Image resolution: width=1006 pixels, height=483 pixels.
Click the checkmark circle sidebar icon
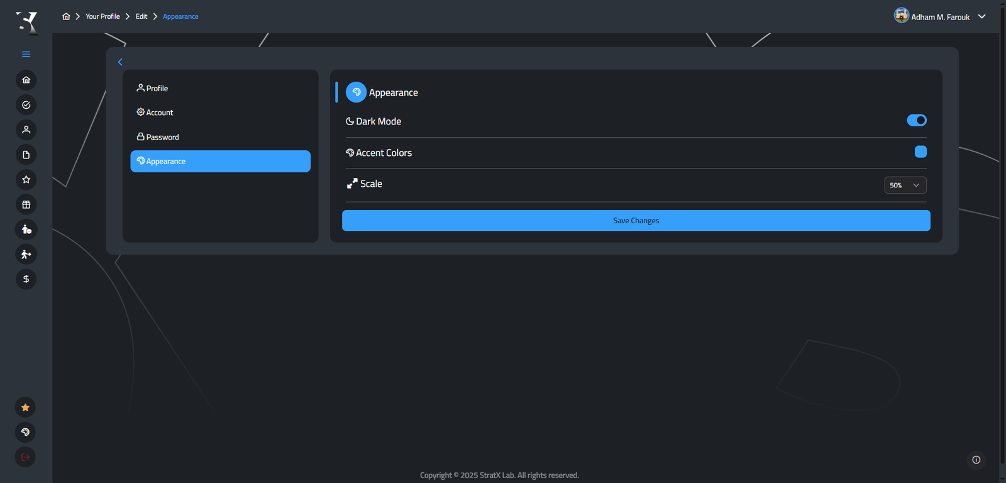[x=26, y=105]
